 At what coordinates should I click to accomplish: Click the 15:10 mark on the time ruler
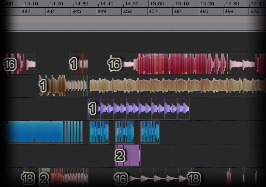(x=182, y=3)
